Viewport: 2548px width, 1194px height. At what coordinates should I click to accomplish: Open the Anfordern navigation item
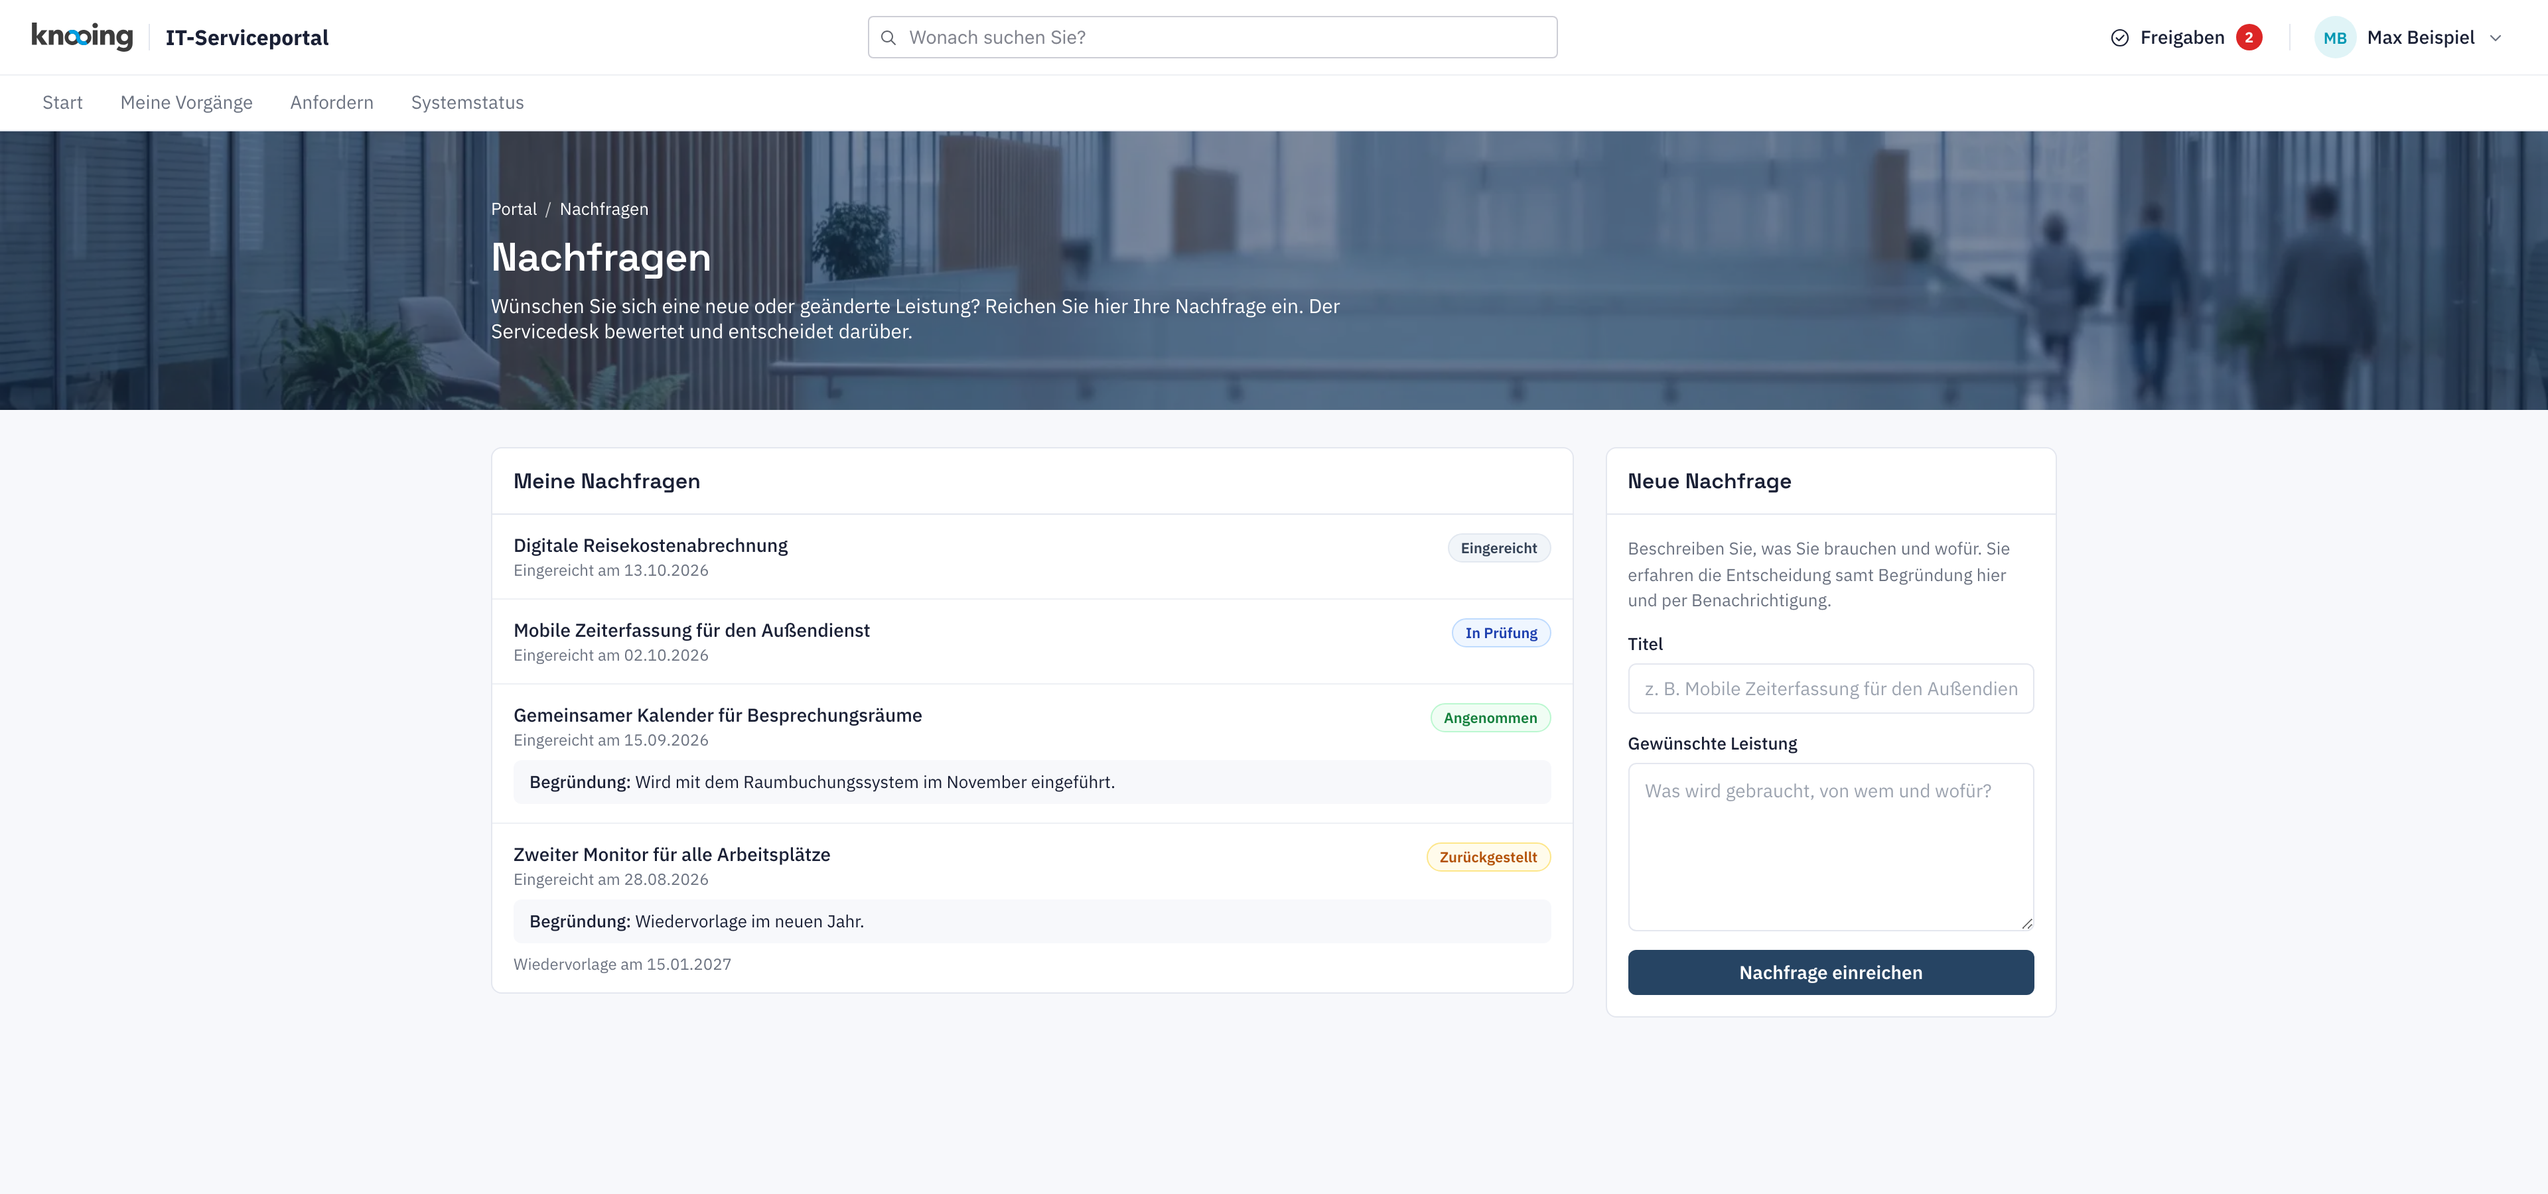tap(331, 103)
